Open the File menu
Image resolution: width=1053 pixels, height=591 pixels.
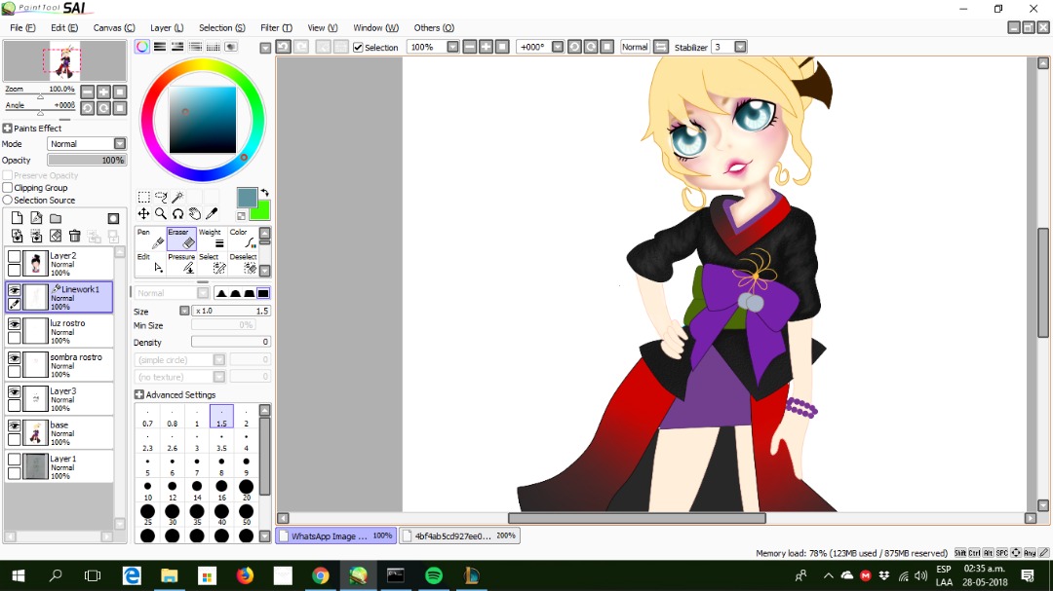click(x=22, y=27)
